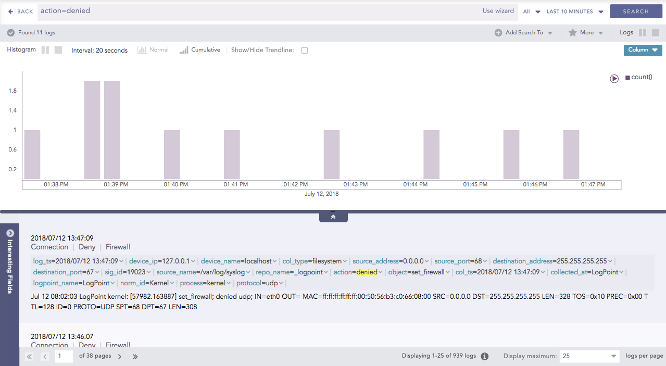Open the Last 10 Minutes time range dropdown
Viewport: 666px width, 366px height.
pos(575,11)
